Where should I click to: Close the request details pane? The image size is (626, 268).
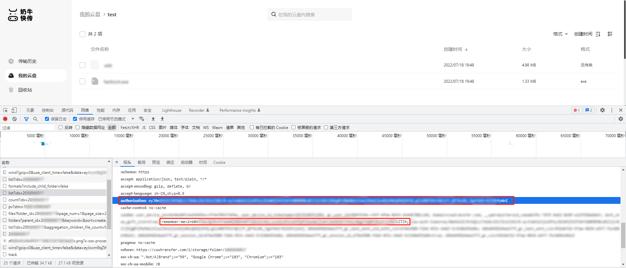coord(117,162)
